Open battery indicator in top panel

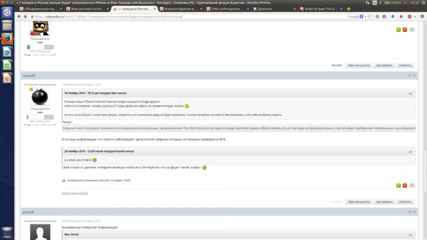(392, 3)
